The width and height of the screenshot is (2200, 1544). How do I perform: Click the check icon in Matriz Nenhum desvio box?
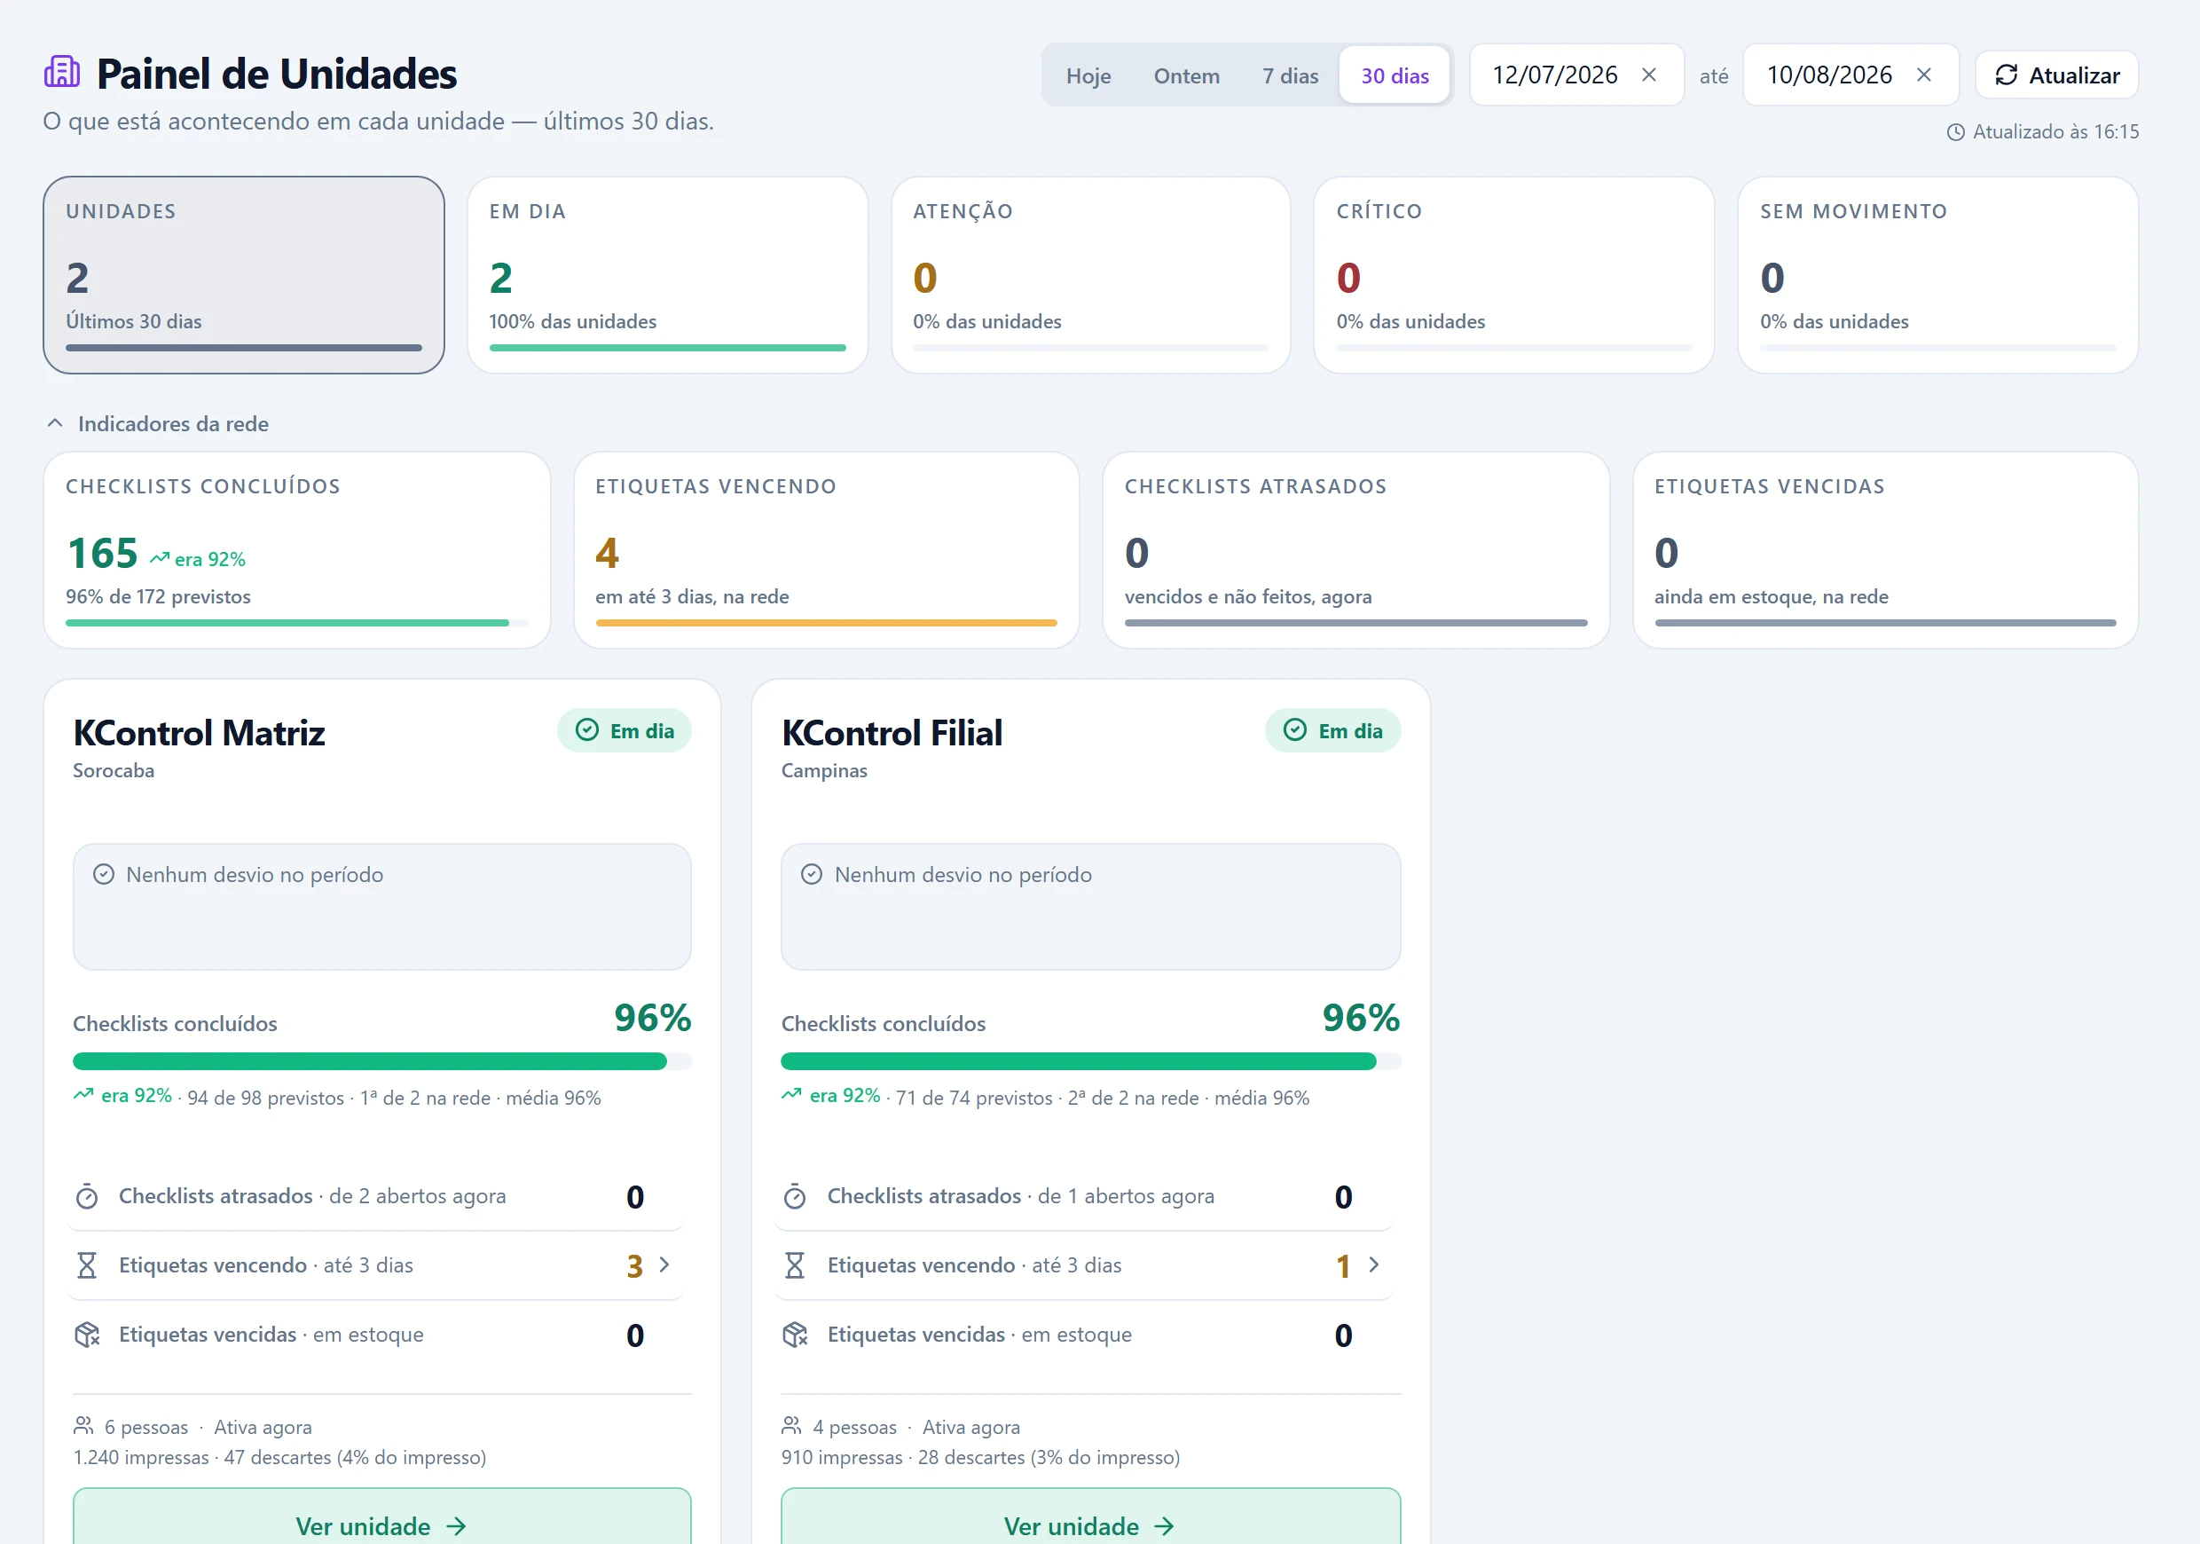pos(104,874)
